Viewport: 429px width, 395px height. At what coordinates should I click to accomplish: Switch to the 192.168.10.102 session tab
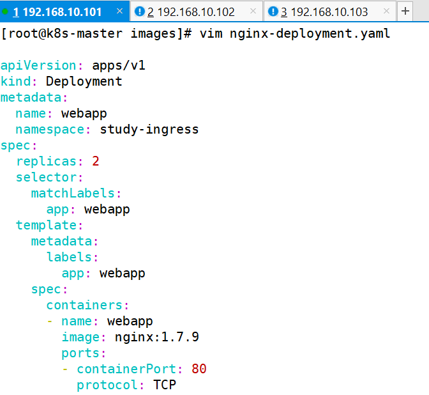point(196,12)
